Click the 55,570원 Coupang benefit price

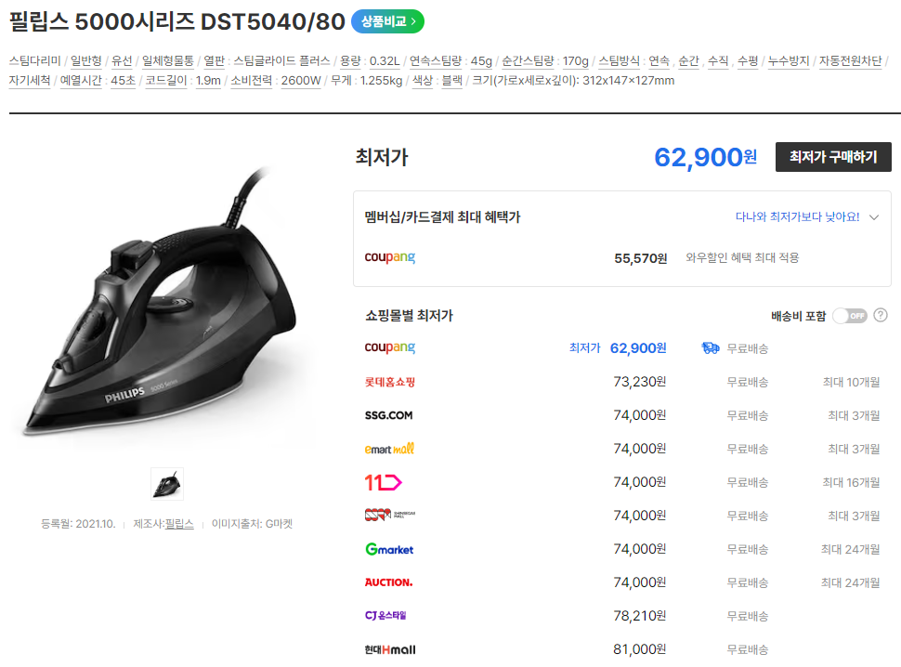point(641,258)
